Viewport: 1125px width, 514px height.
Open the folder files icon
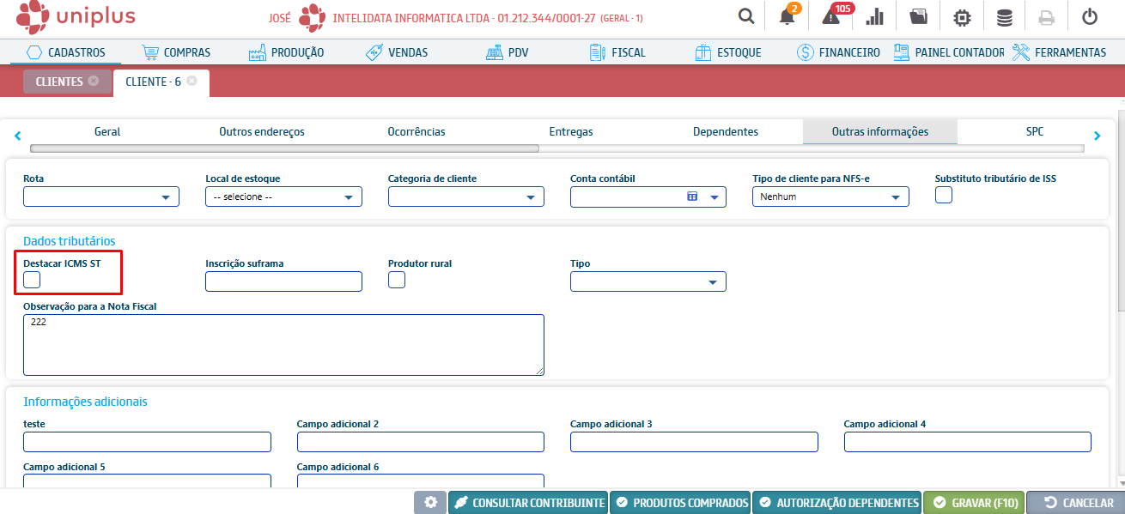coord(918,16)
